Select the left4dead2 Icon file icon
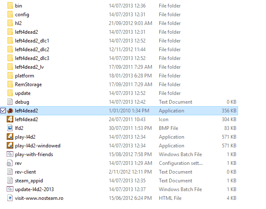 (10, 119)
